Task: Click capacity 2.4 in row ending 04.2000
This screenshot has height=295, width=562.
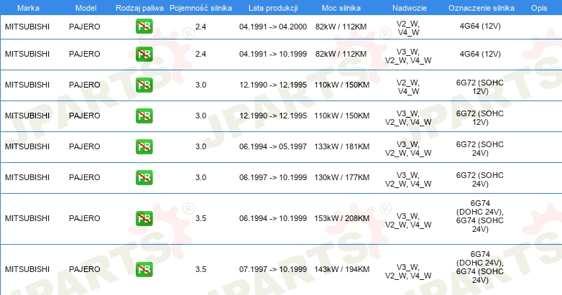Action: click(x=201, y=27)
